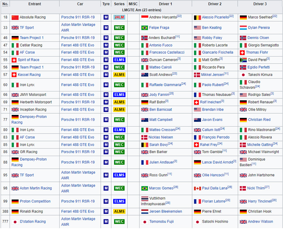
Task: Open the D'station Racing entrant link
Action: (33, 222)
